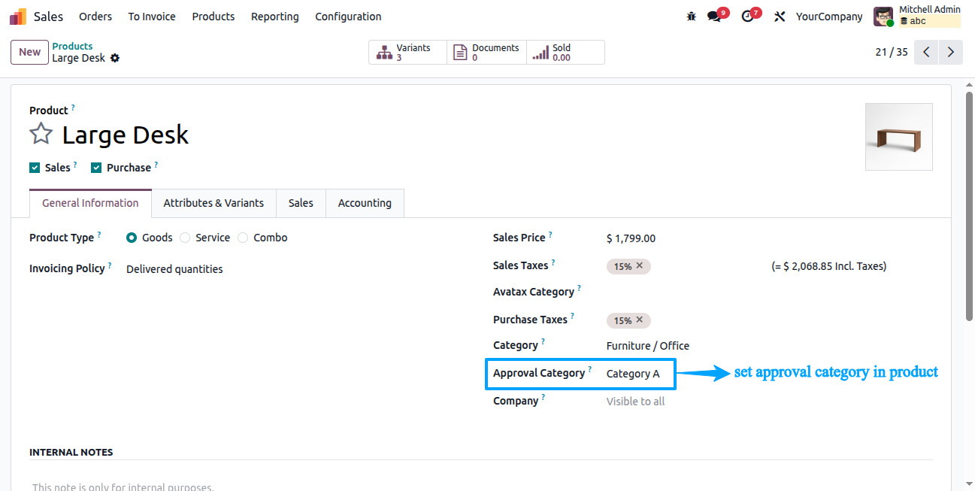Toggle the Purchase checkbox
The height and width of the screenshot is (491, 975).
[96, 168]
